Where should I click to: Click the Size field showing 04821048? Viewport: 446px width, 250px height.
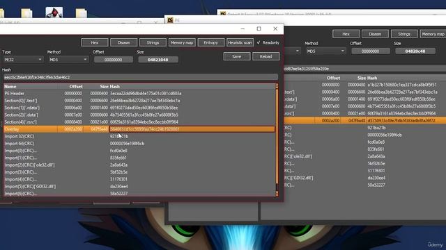click(158, 60)
